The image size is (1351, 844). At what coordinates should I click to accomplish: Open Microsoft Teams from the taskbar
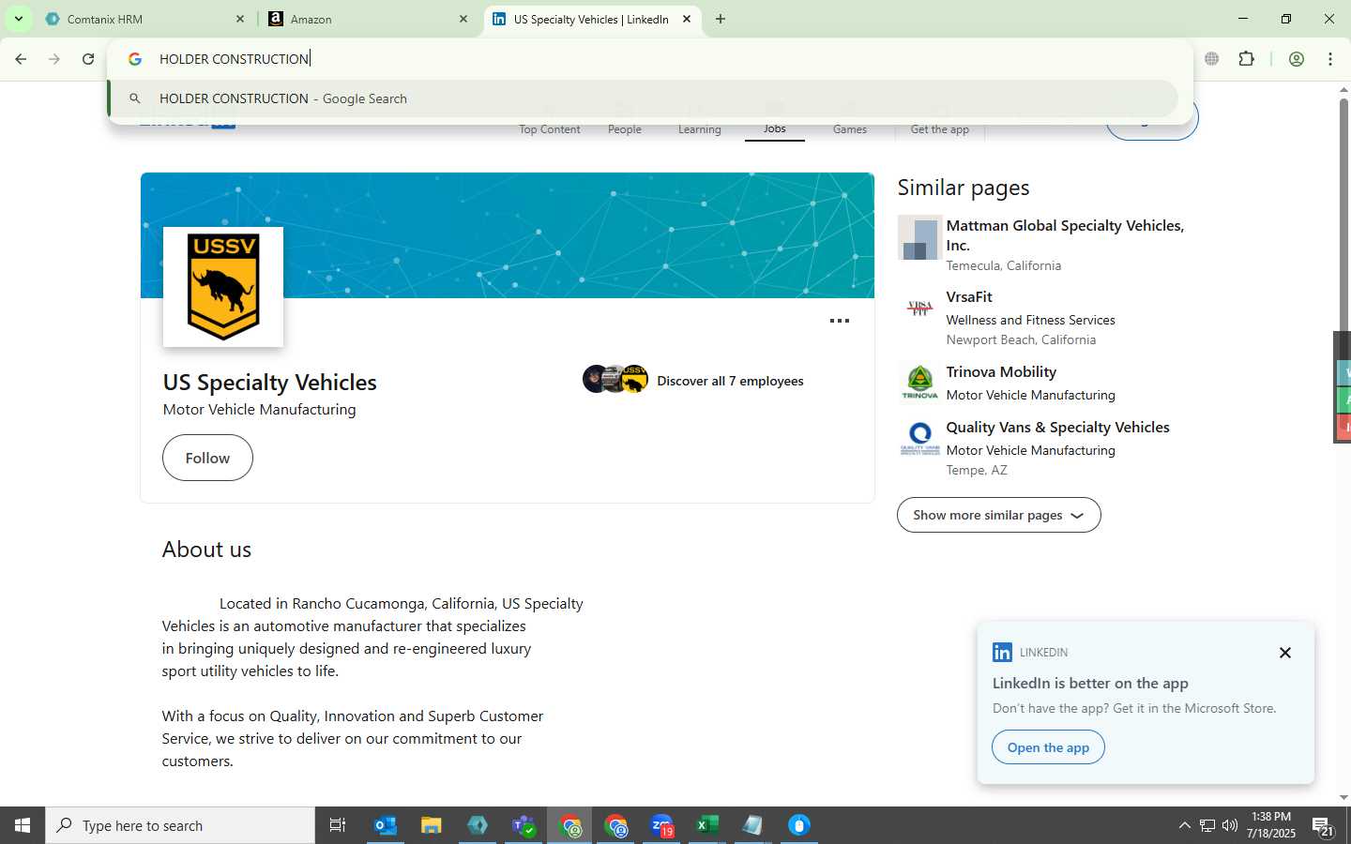point(524,825)
